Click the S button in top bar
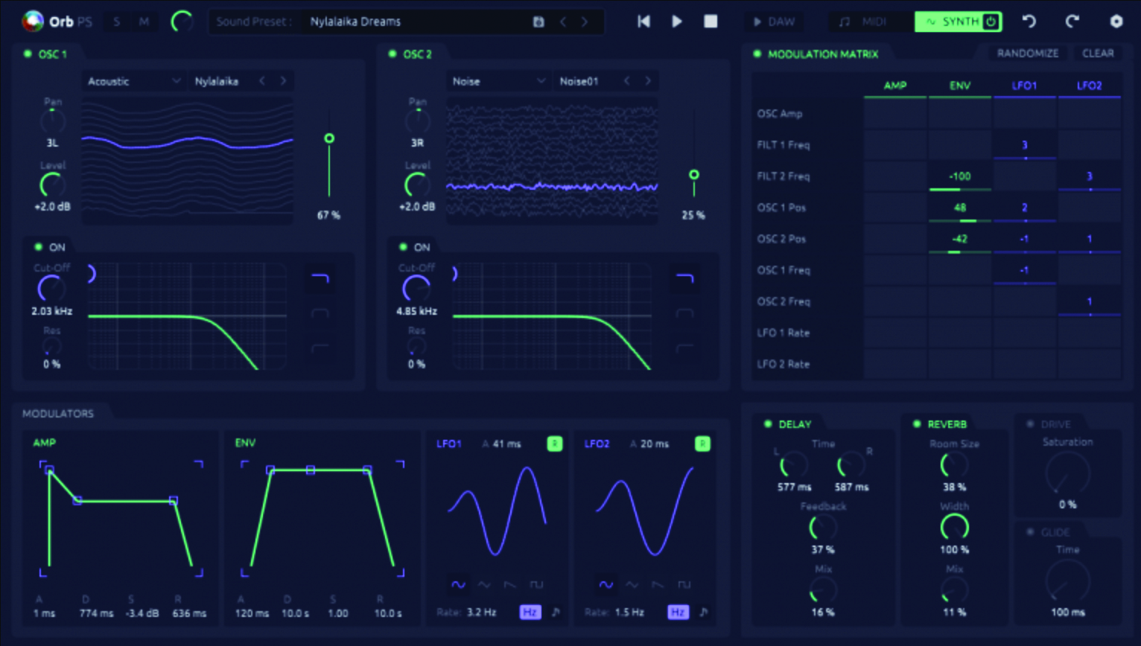Screen dimensions: 1141x646 coord(116,22)
